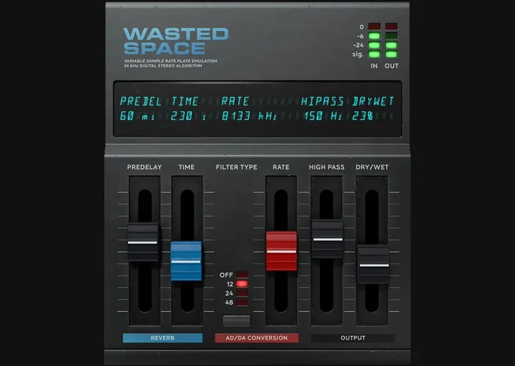The width and height of the screenshot is (515, 366).
Task: Click the PREDEL label in display
Action: (140, 101)
